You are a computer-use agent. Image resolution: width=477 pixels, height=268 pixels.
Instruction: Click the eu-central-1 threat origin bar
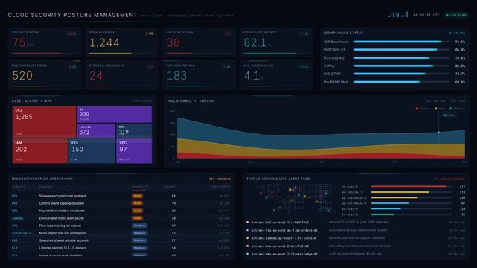411,192
